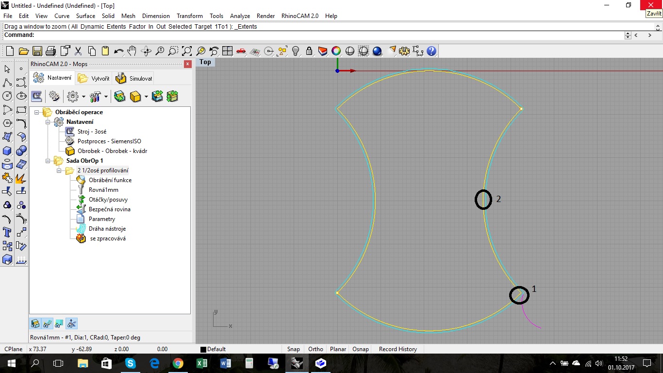This screenshot has height=373, width=663.
Task: Click the Undo arrow icon
Action: (118, 51)
